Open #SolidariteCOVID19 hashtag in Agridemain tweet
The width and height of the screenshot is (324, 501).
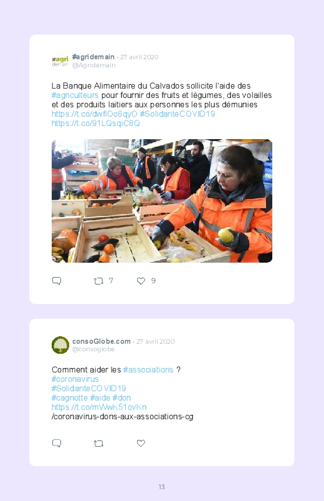[178, 114]
